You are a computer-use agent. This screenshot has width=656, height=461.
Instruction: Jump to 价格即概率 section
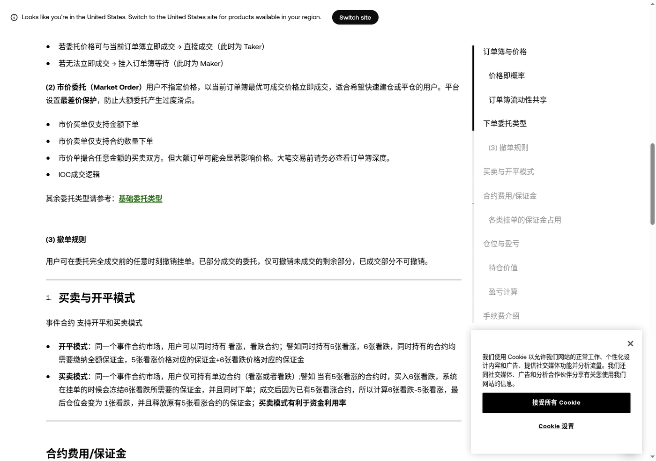pyautogui.click(x=507, y=76)
